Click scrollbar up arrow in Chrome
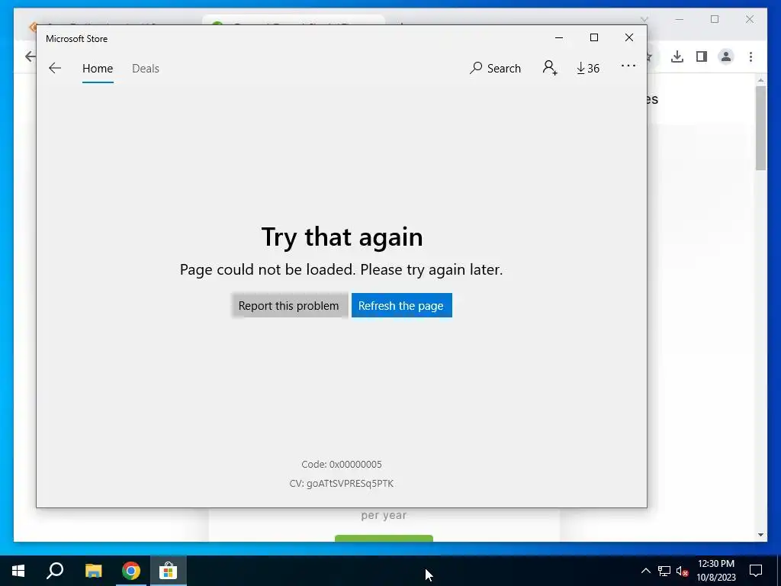Image resolution: width=781 pixels, height=586 pixels. pos(760,79)
